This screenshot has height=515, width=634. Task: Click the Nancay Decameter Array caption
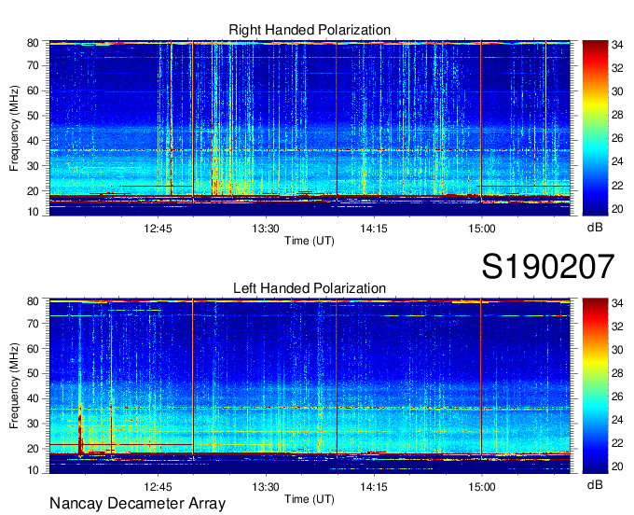coord(137,503)
